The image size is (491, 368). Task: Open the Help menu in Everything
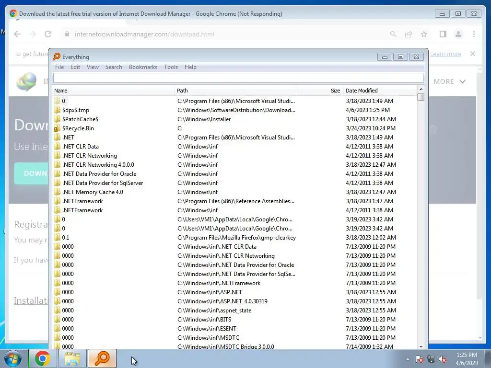click(190, 67)
